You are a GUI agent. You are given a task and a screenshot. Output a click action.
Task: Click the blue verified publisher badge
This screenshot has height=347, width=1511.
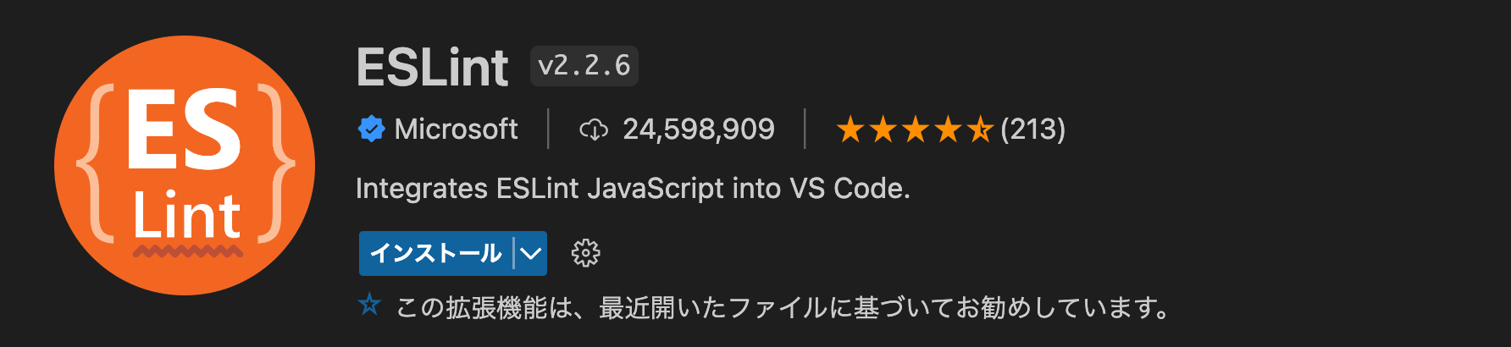click(371, 129)
